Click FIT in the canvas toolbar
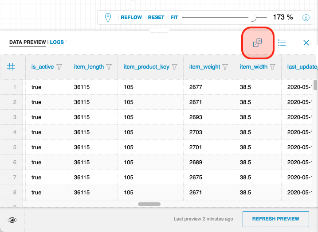Image resolution: width=318 pixels, height=232 pixels. (174, 17)
